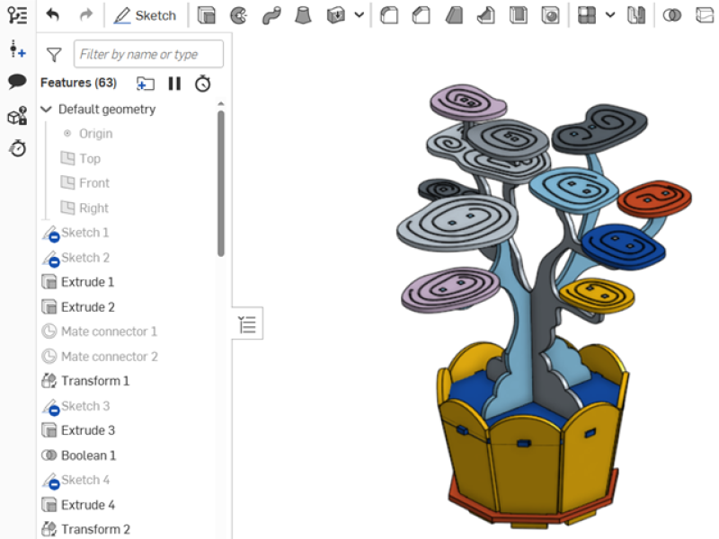
Task: Collapse the Default geometry group
Action: (47, 110)
